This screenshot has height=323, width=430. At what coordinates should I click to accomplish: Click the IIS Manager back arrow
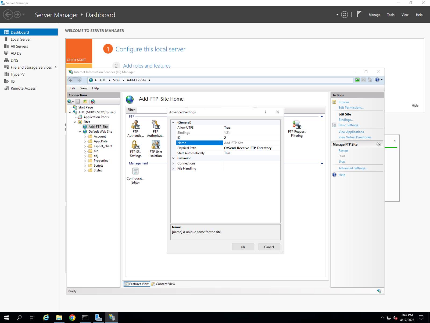point(71,80)
